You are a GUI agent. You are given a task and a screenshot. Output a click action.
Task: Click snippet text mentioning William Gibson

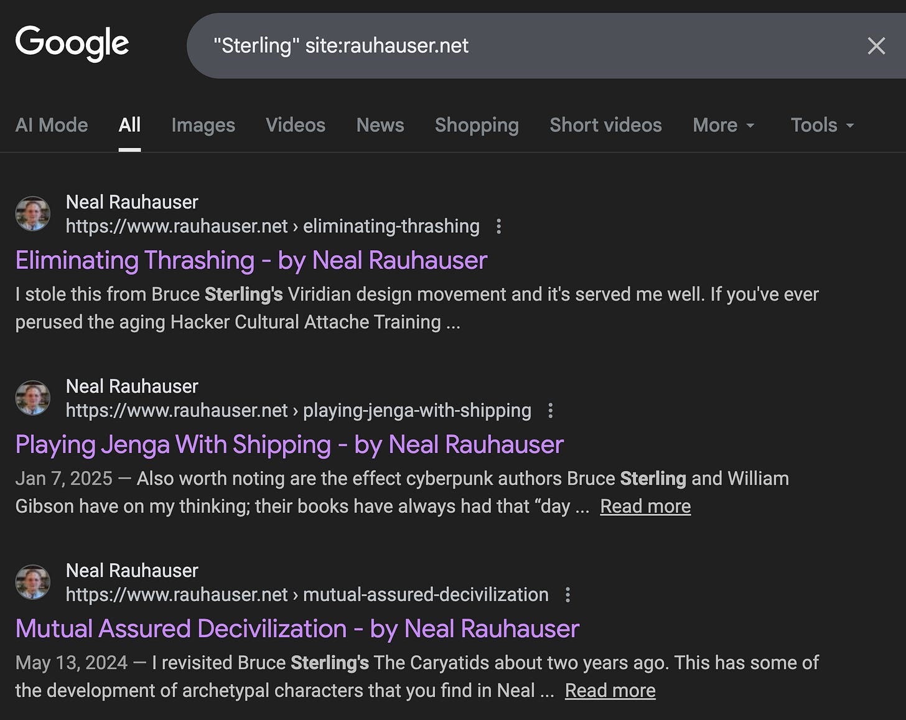pyautogui.click(x=402, y=492)
